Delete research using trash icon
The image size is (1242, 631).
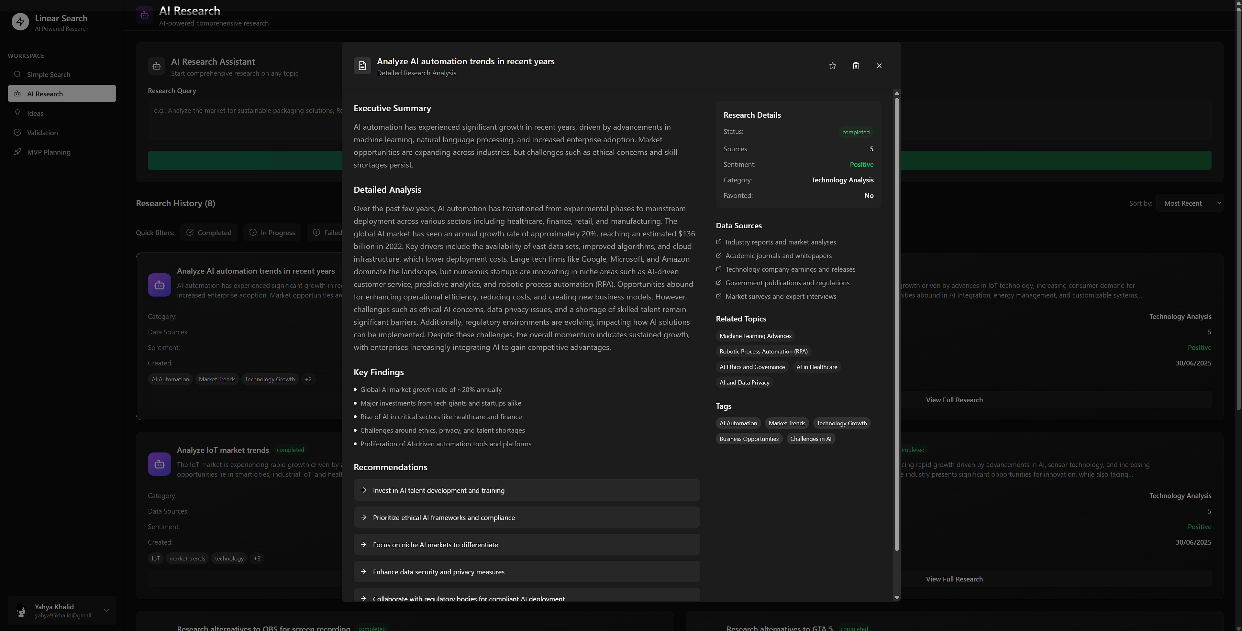(856, 66)
